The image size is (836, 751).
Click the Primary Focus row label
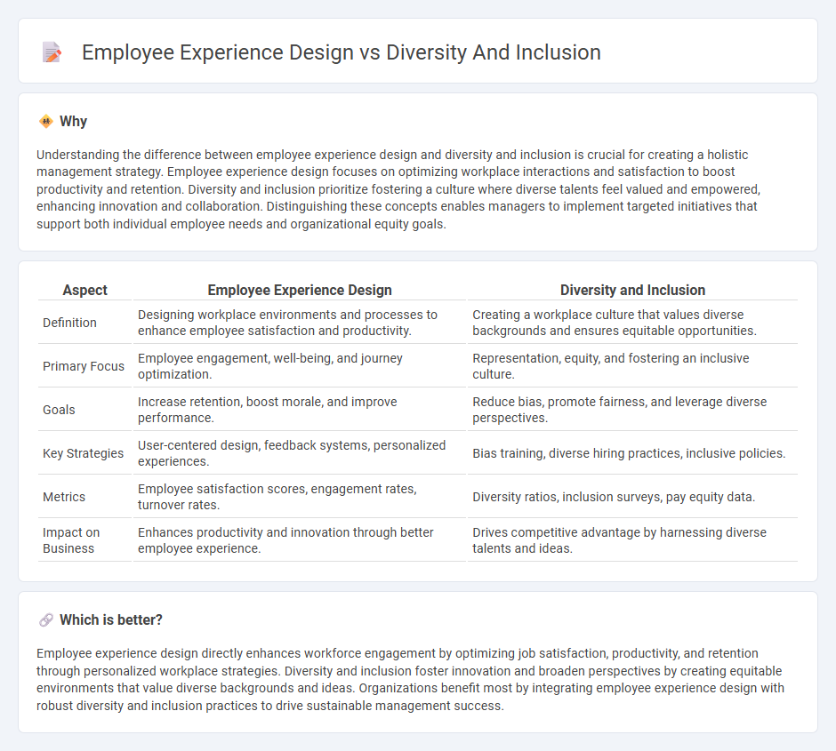tap(84, 366)
